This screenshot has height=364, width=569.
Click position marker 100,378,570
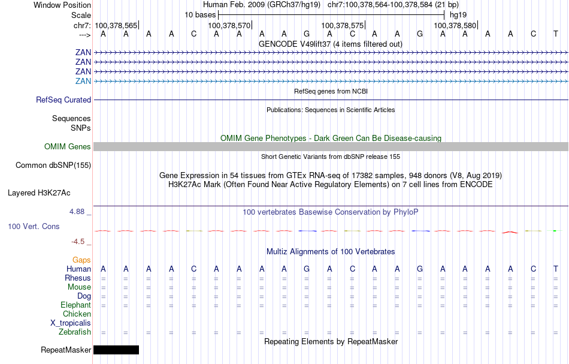(229, 25)
